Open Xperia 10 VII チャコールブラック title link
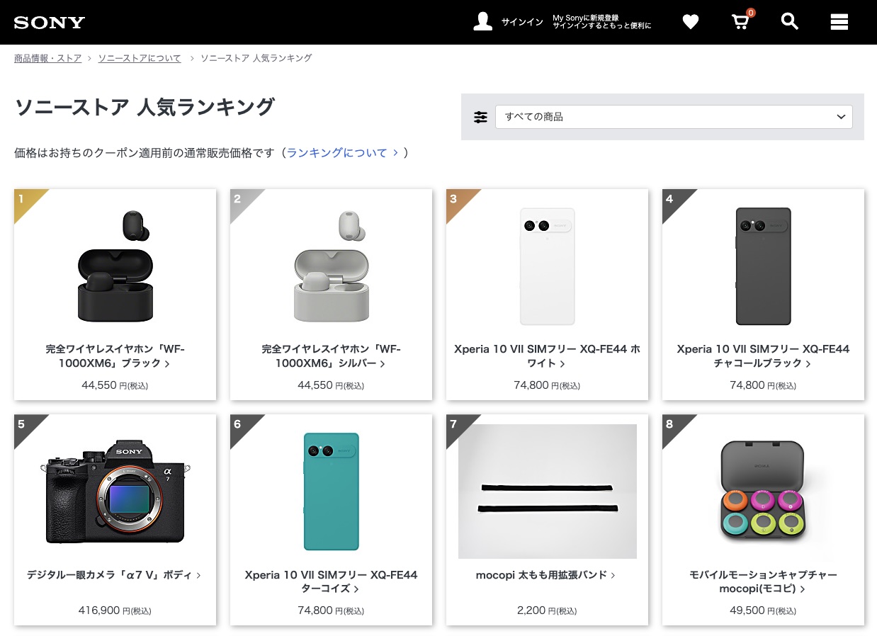Image resolution: width=877 pixels, height=636 pixels. click(x=763, y=356)
